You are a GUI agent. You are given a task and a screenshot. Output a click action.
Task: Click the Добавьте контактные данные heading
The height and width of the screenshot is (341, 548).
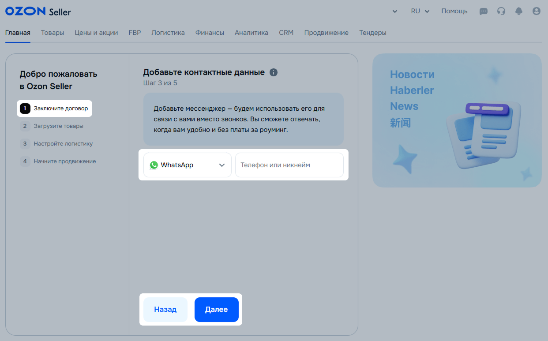pyautogui.click(x=204, y=72)
